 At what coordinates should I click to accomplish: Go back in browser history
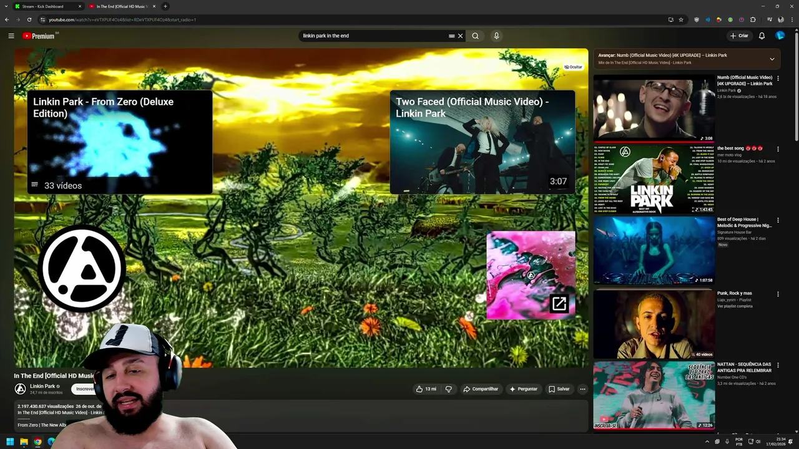(7, 19)
